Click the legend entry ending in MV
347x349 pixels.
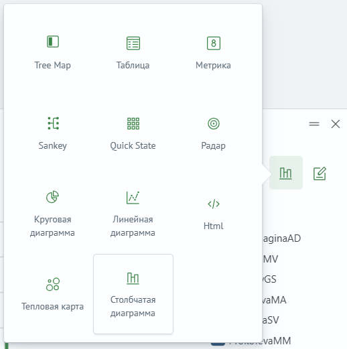pyautogui.click(x=271, y=259)
